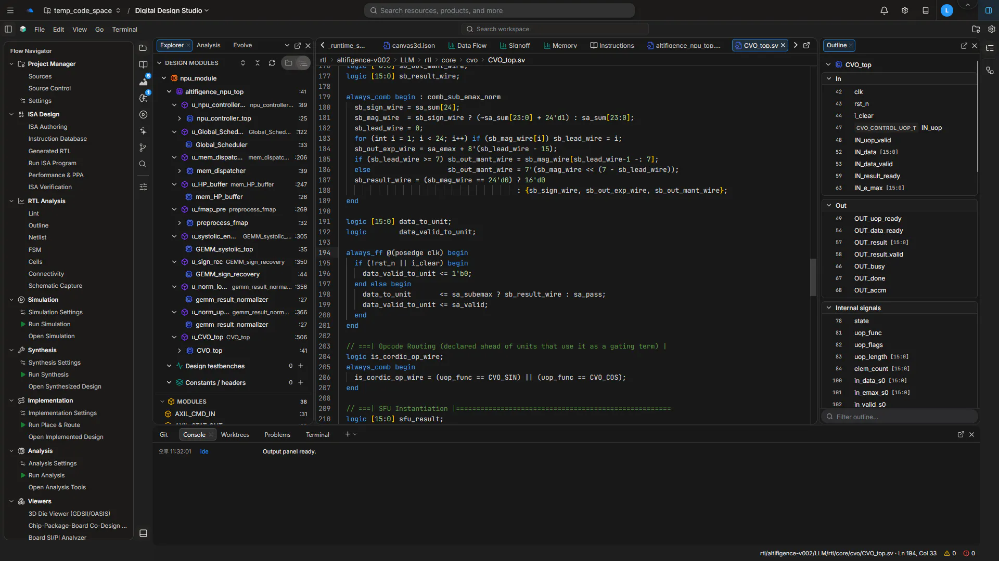999x561 pixels.
Task: Click the L user avatar
Action: 947,10
